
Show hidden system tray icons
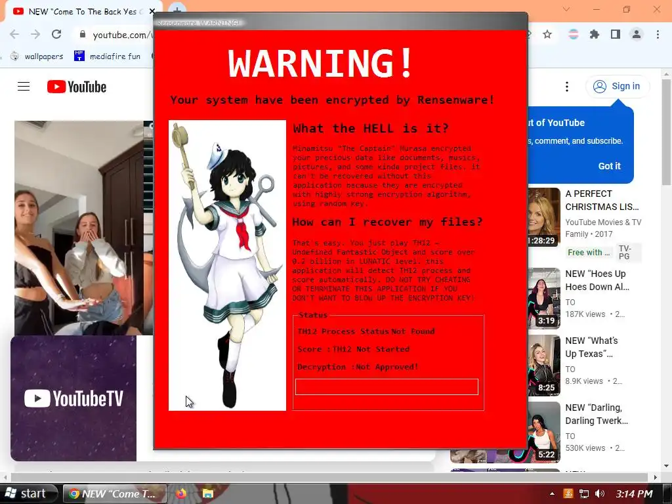coord(552,493)
